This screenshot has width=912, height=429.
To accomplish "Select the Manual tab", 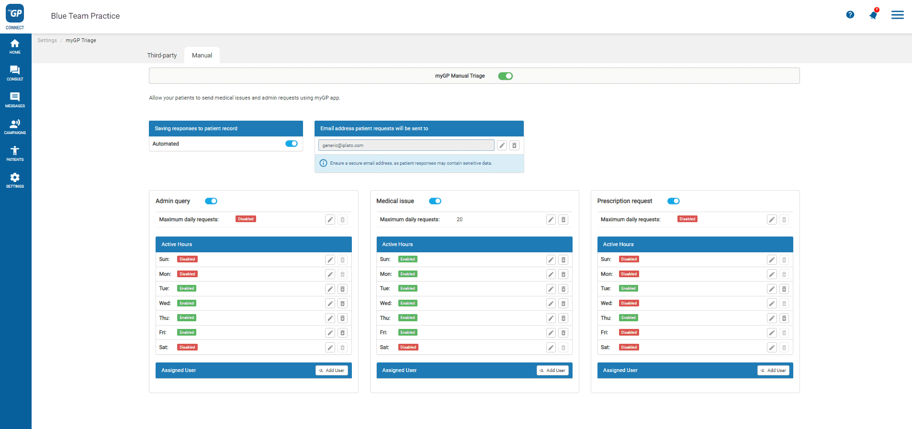I will click(202, 56).
